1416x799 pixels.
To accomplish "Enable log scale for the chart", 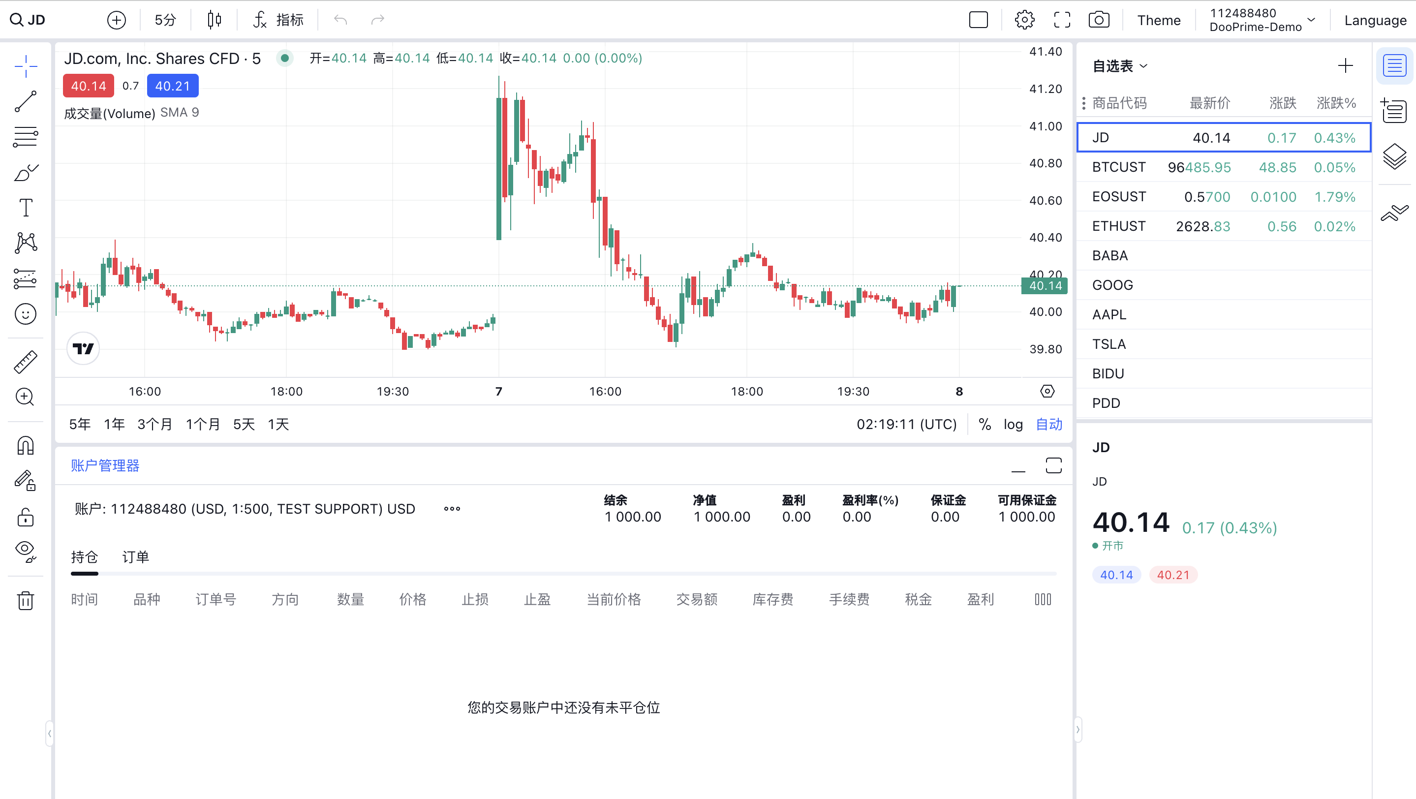I will point(1013,424).
